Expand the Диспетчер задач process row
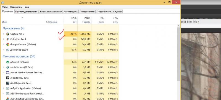Screen dimensions: 221x100 point(4,50)
